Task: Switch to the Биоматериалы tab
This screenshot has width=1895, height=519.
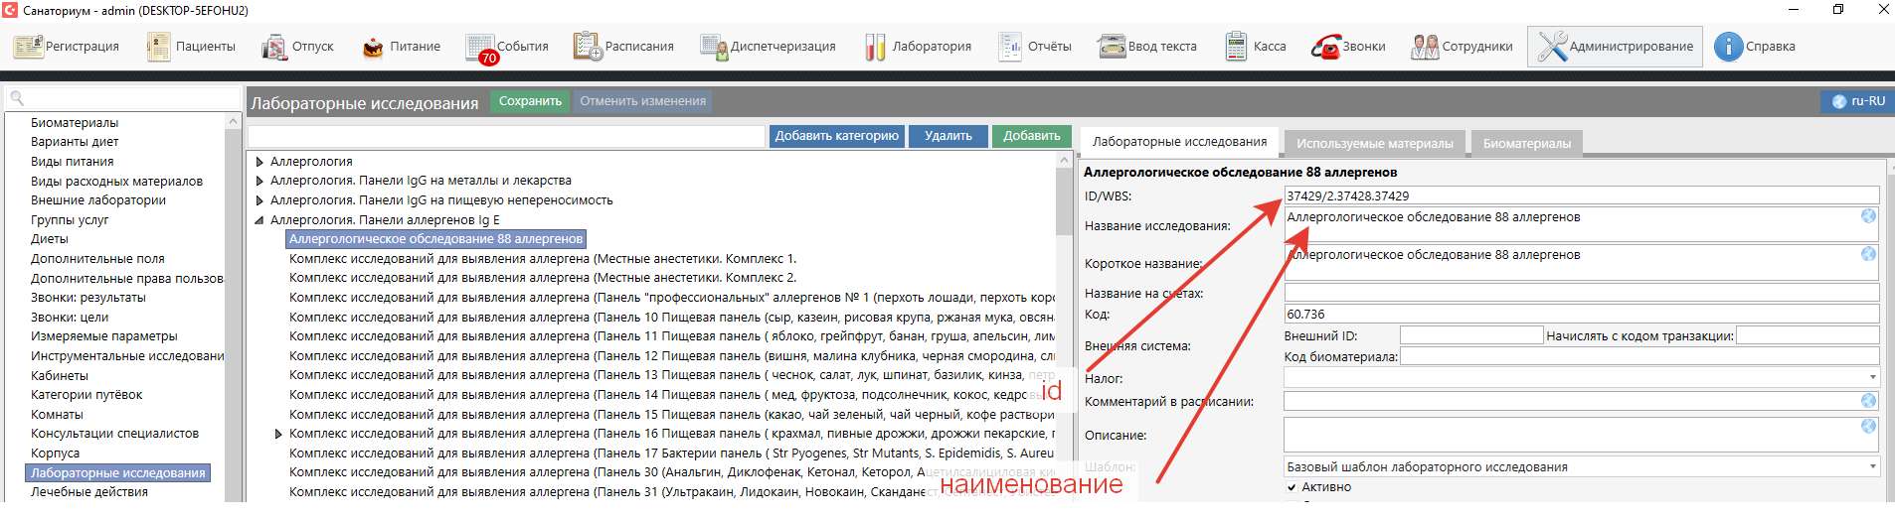Action: 1526,144
